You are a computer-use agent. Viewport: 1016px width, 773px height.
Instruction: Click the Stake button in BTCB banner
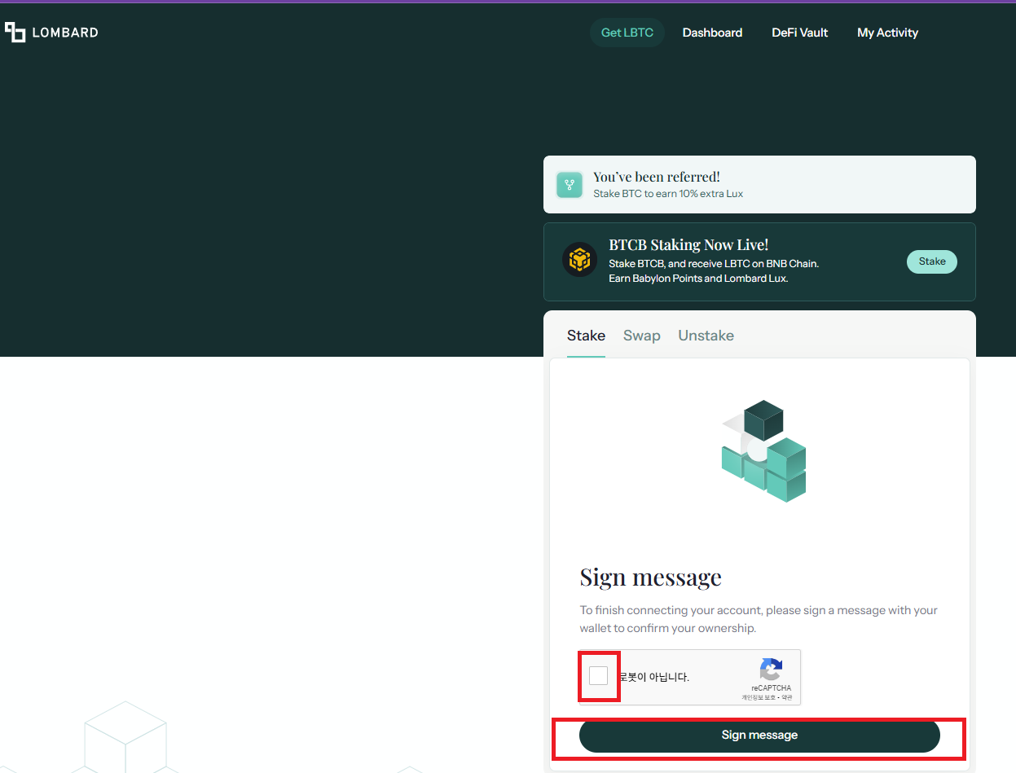coord(932,261)
